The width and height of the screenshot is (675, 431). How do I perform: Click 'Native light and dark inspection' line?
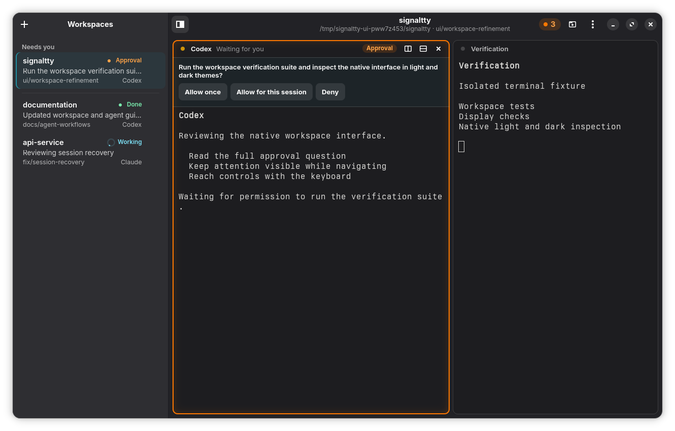coord(540,127)
